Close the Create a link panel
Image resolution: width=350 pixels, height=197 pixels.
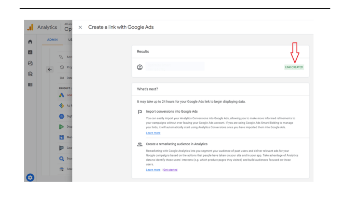tap(80, 27)
